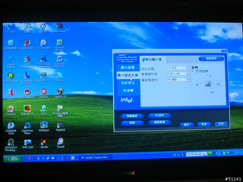Screen dimensions: 243x182
Task: Open the QuickTime Player icon
Action: tap(27, 128)
